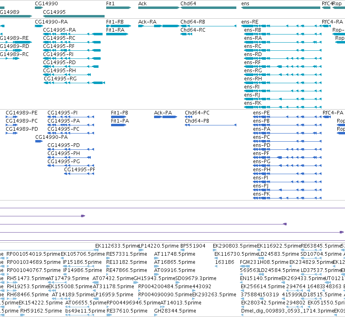The height and width of the screenshot is (317, 345).
Task: Select the ens-RK transcript label
Action: click(253, 103)
